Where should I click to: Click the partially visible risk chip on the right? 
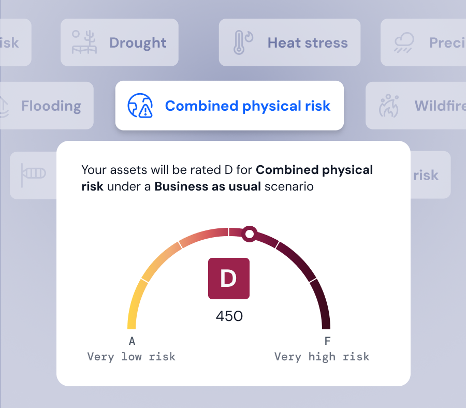coord(425,174)
